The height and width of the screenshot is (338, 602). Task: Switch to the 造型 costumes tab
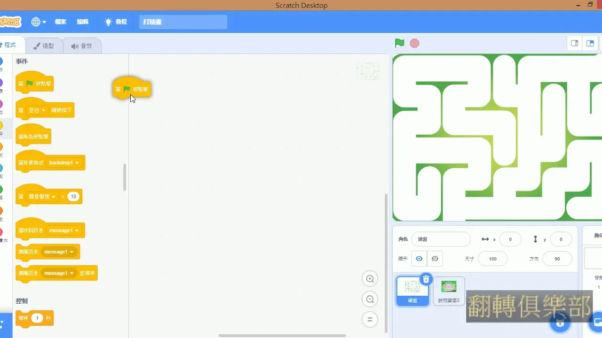click(43, 46)
